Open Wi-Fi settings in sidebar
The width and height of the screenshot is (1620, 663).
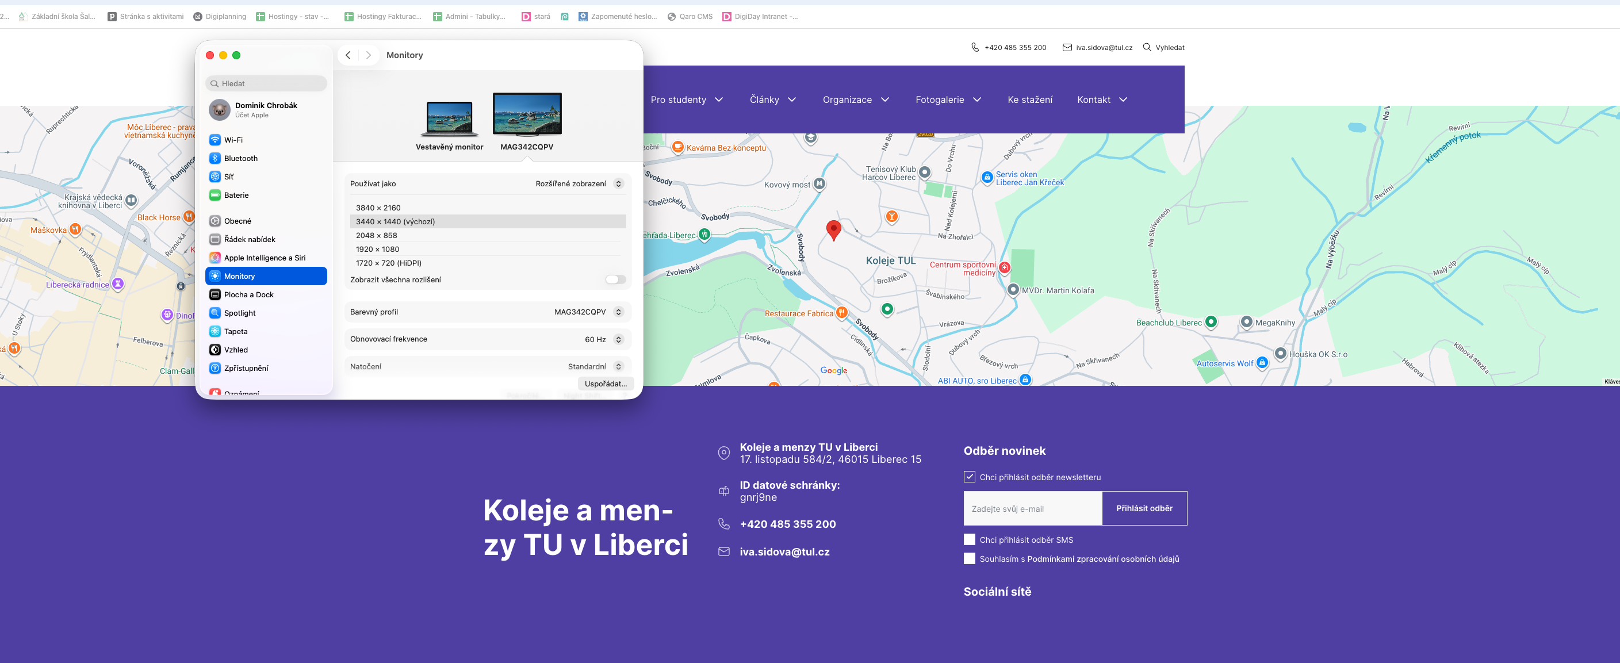pyautogui.click(x=233, y=140)
